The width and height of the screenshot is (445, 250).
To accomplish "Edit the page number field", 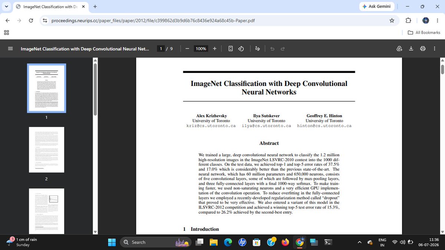I will tap(161, 49).
